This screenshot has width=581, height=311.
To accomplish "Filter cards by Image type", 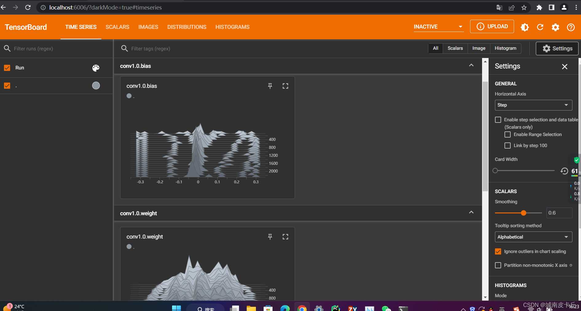I will 478,48.
